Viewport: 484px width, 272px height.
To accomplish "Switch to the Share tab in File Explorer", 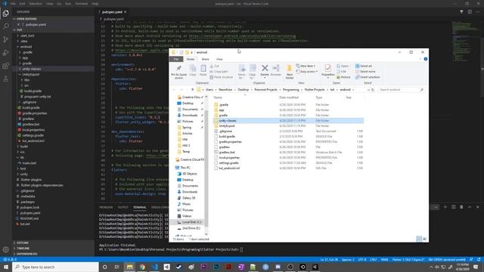I will [x=205, y=59].
